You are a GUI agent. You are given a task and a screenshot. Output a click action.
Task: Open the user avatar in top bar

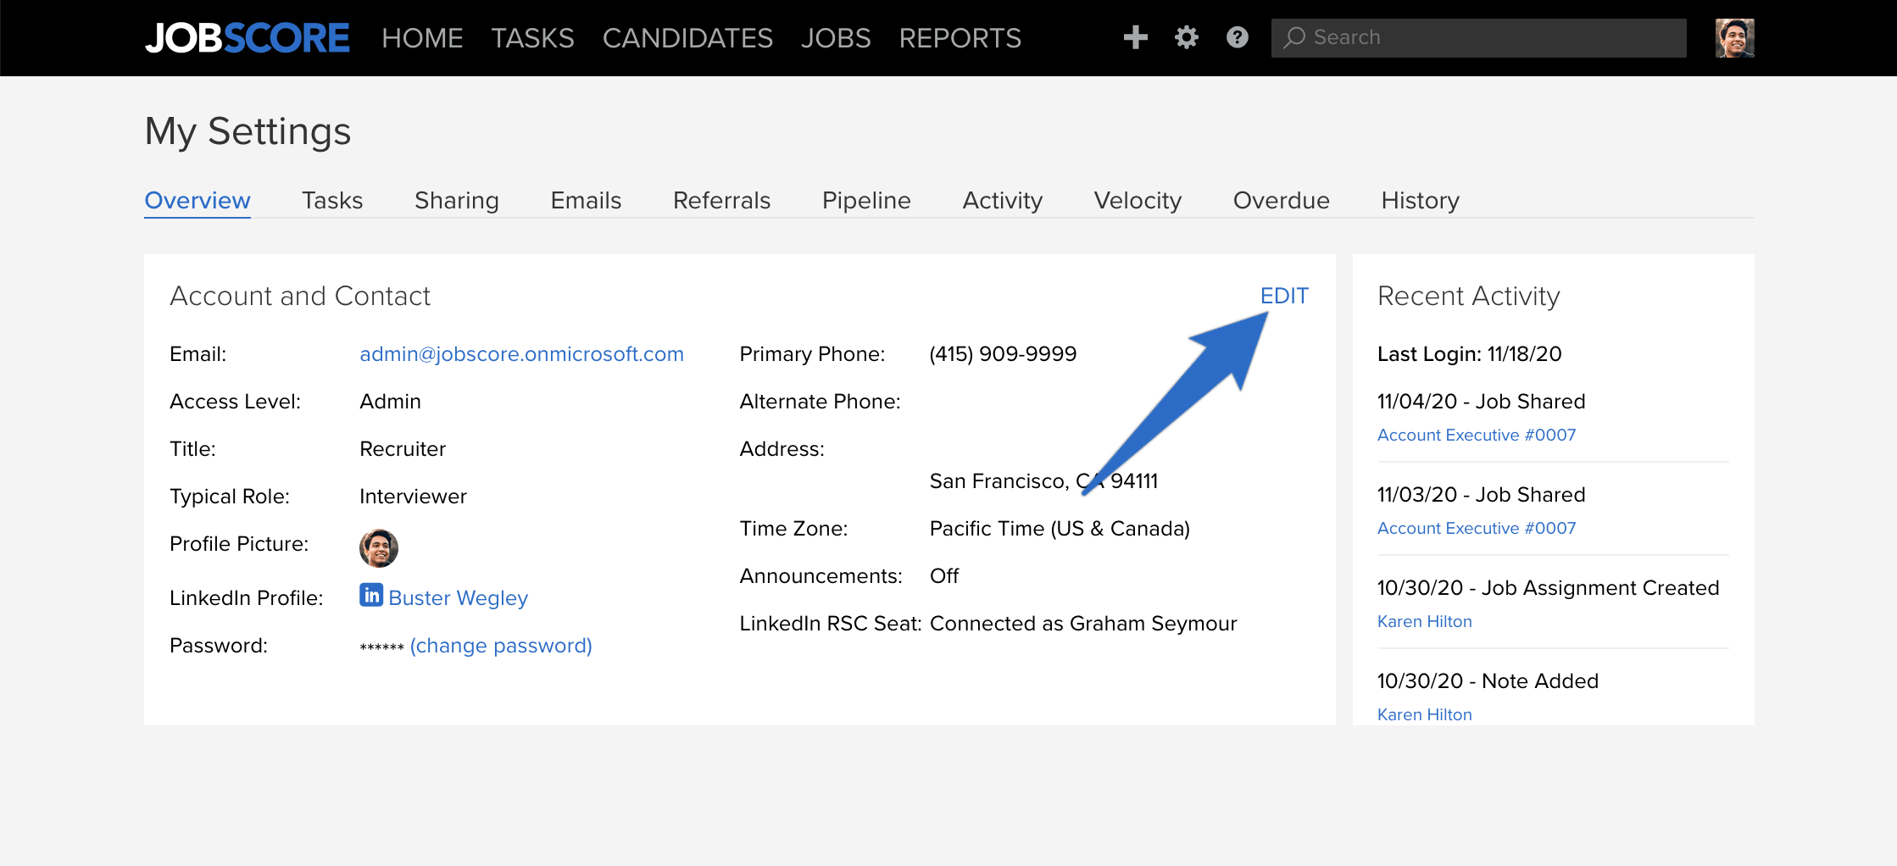pyautogui.click(x=1734, y=38)
